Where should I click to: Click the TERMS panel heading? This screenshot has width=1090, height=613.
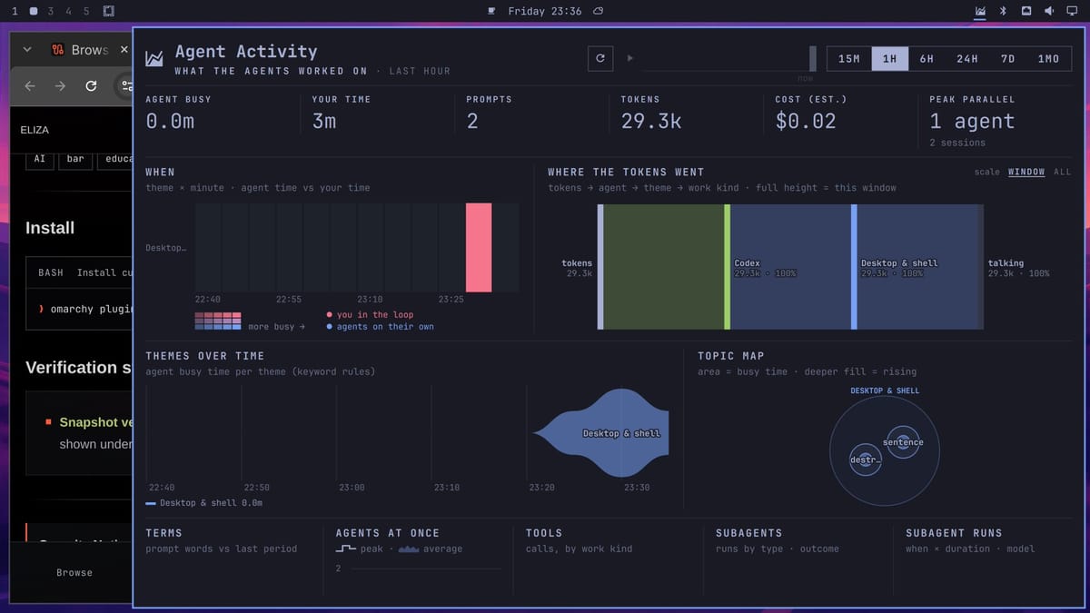163,533
